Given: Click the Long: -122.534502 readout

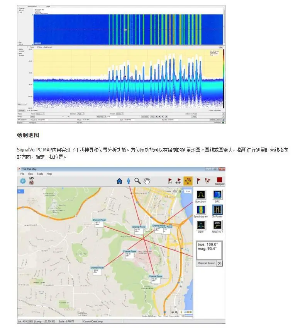Looking at the screenshot, I should tap(46, 321).
